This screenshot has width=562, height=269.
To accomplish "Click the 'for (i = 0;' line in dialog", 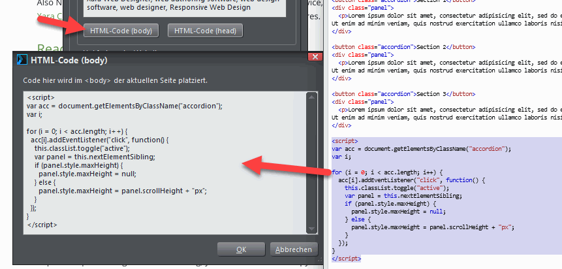I will [x=78, y=131].
